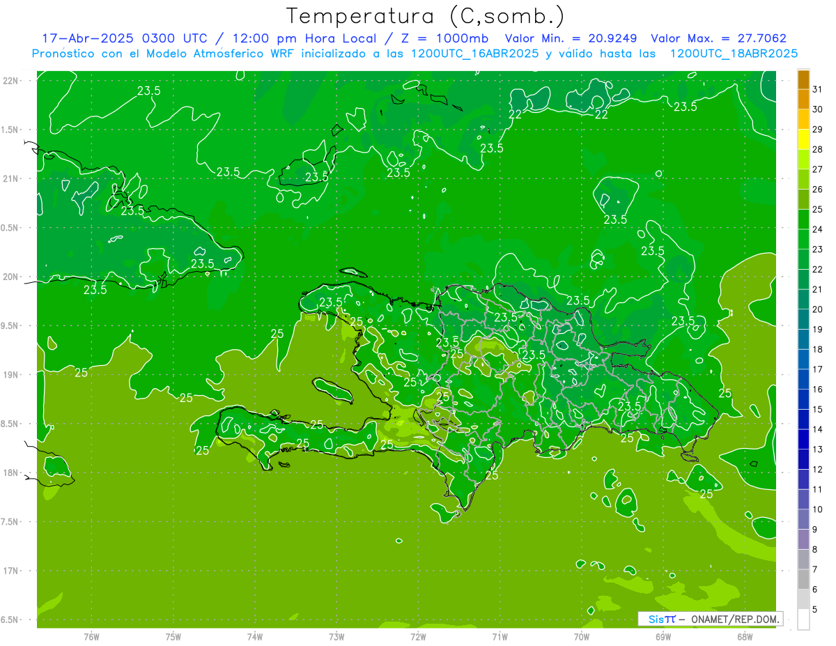
Task: Click the purple legend segment between 9 and 10
Action: (803, 519)
